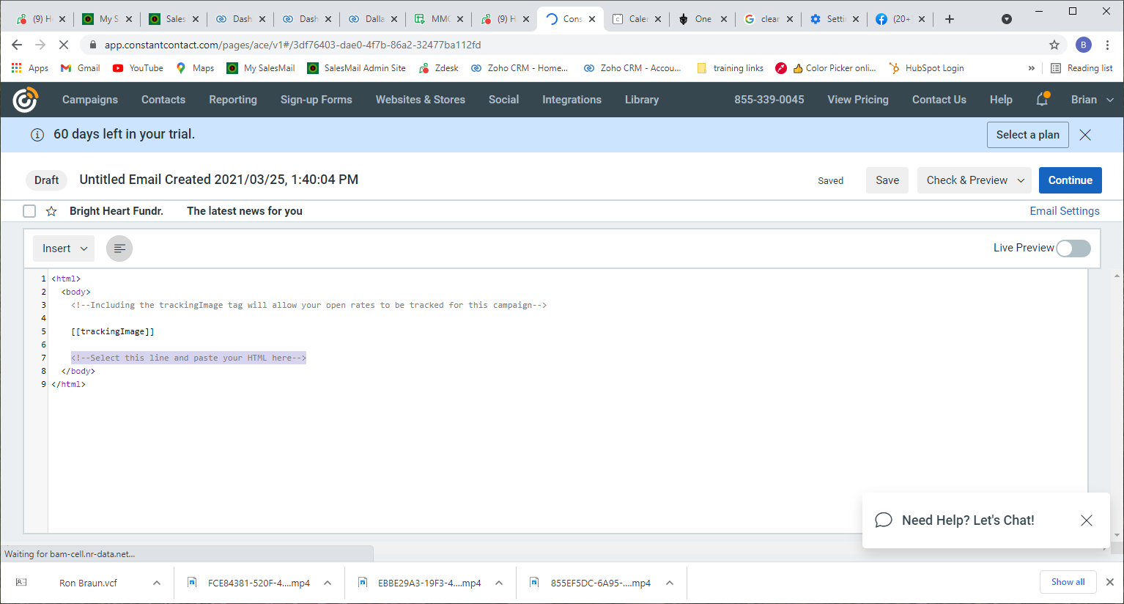Open the Email Settings link
This screenshot has width=1124, height=604.
1064,211
